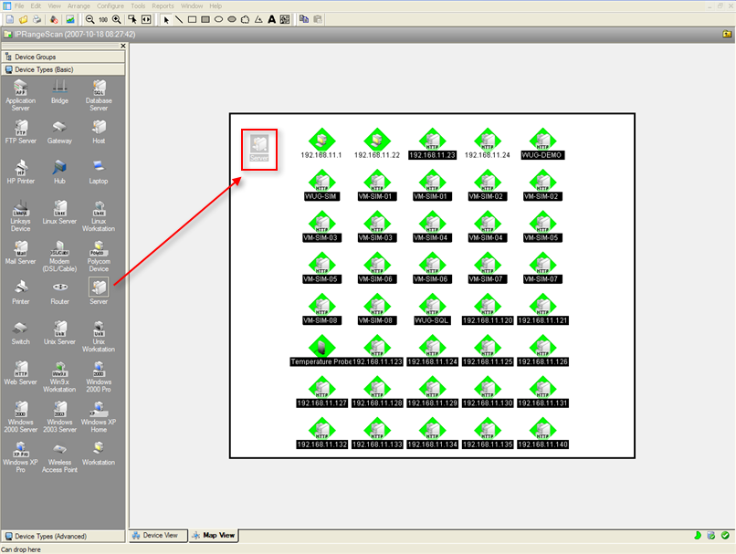Switch to the Device View tab

pyautogui.click(x=161, y=536)
